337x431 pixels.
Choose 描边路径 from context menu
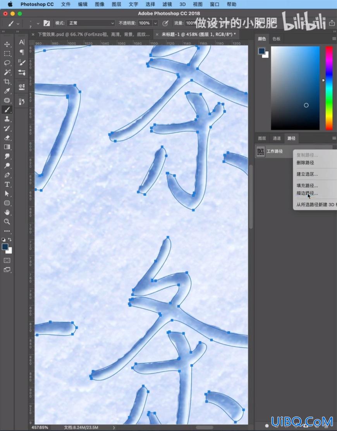pos(307,193)
